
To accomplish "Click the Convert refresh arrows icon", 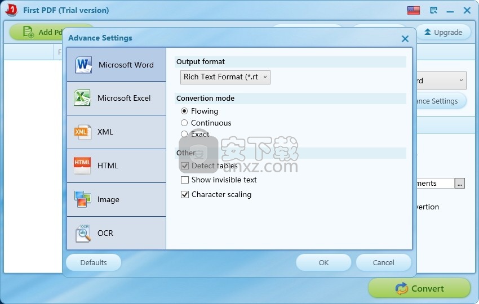I will tap(401, 288).
